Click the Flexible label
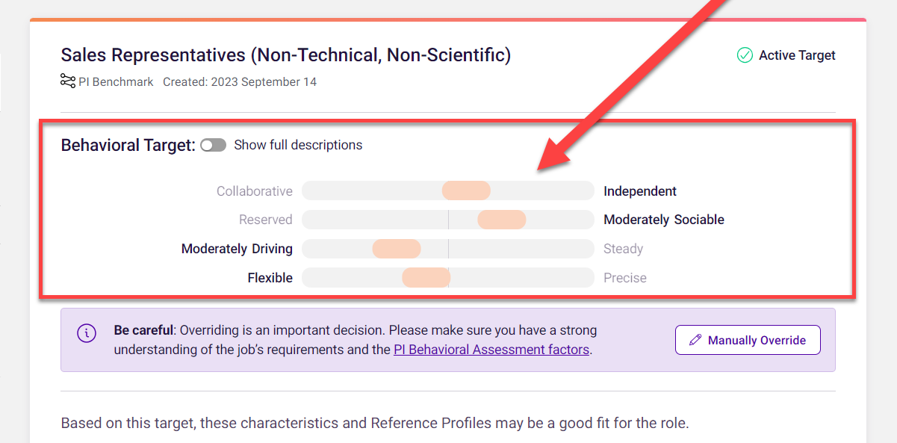Screen dimensions: 897x443 [x=270, y=278]
